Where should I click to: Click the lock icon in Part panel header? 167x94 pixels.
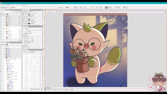(3, 14)
